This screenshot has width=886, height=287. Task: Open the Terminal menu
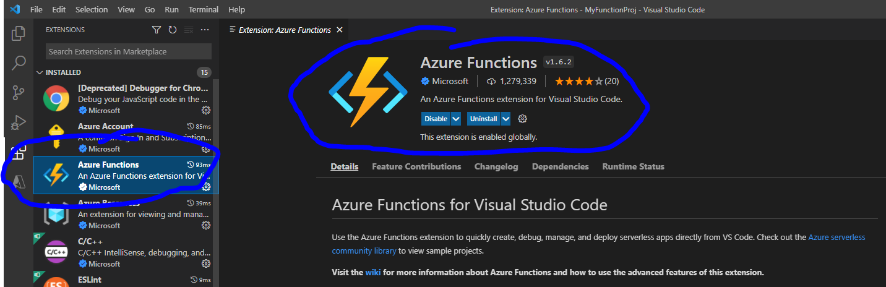204,9
